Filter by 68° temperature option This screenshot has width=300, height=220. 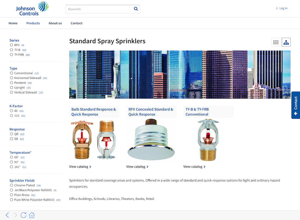(x=12, y=157)
